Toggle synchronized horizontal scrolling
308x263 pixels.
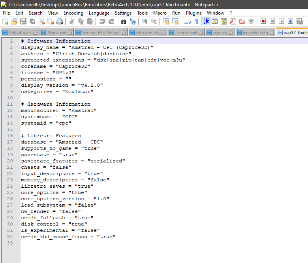coord(175,21)
